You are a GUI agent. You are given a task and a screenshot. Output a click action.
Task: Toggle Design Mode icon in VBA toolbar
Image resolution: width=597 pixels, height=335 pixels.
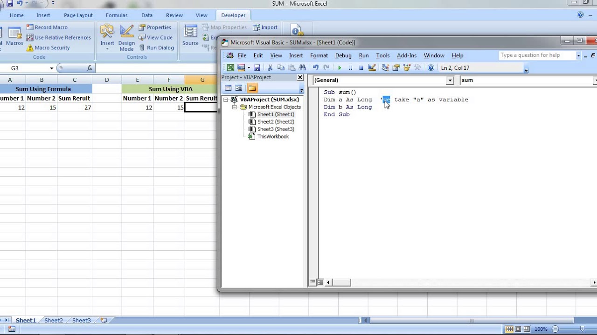[x=372, y=68]
